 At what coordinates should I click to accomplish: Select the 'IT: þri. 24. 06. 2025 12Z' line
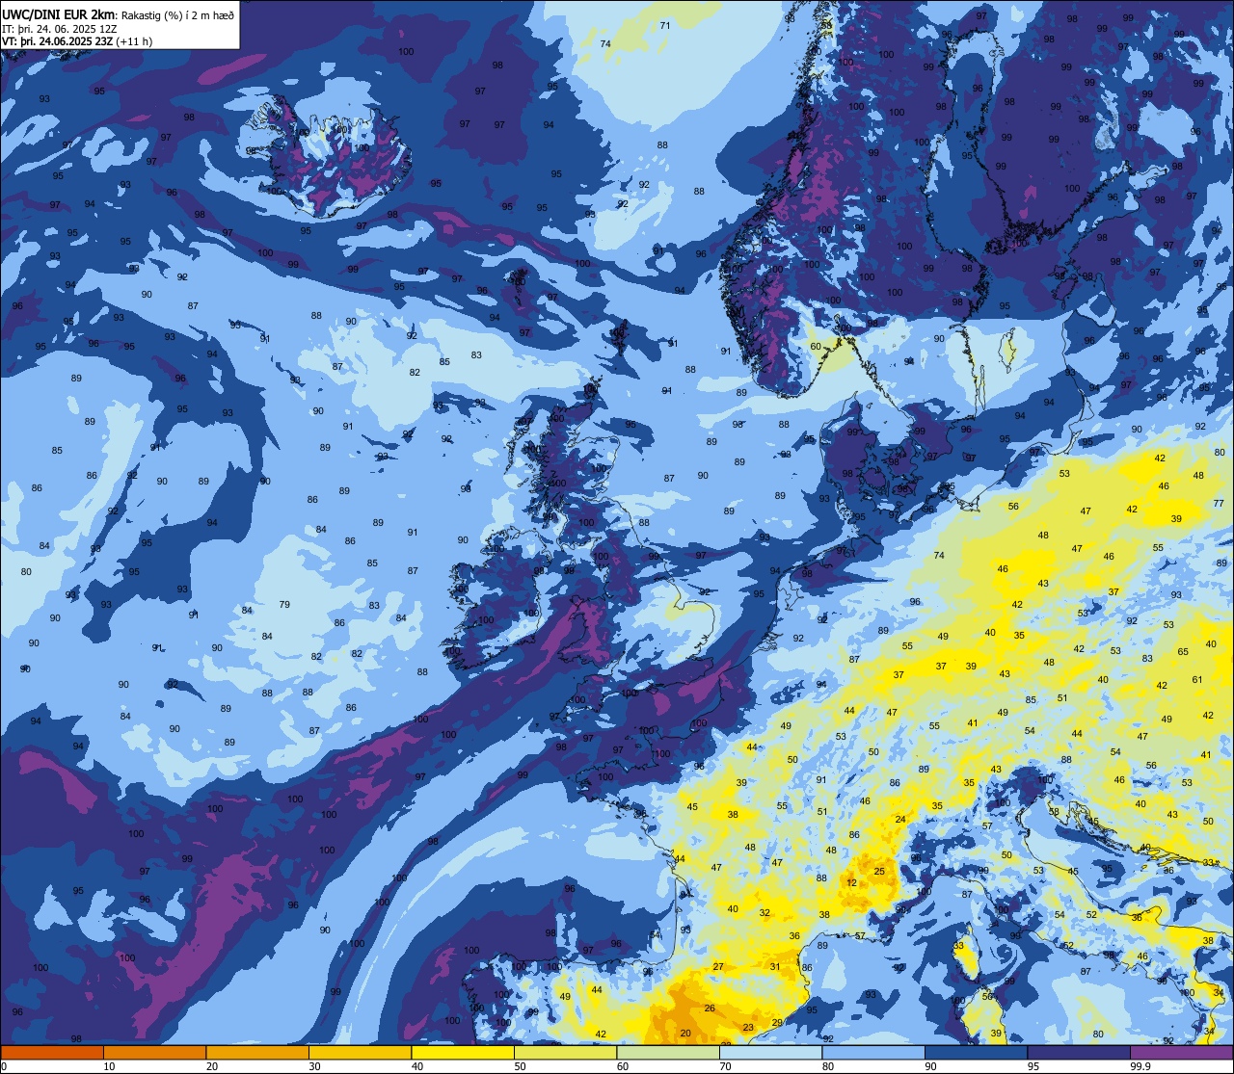59,28
